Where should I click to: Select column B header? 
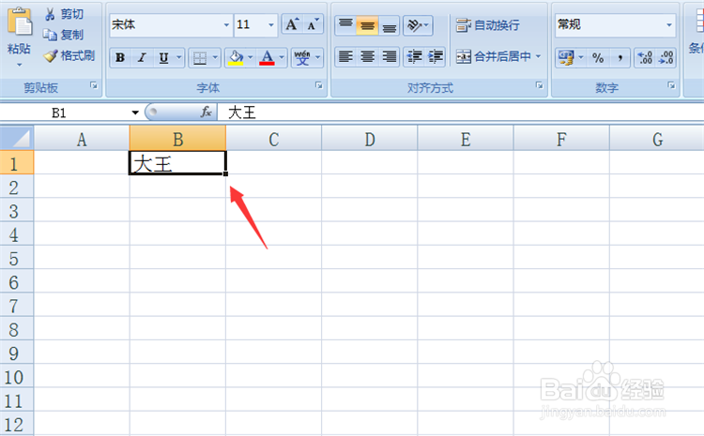[x=177, y=138]
